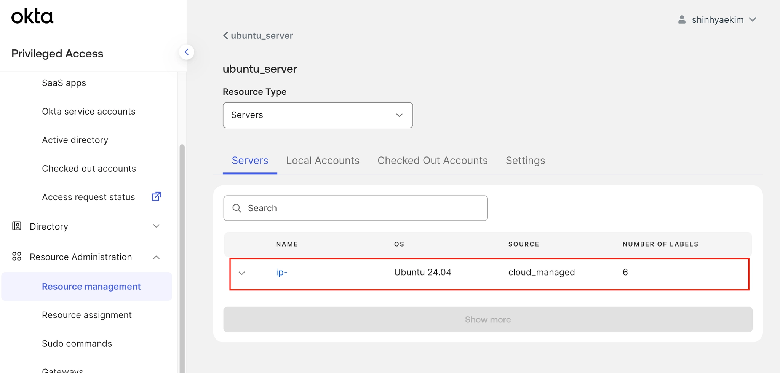Expand the ip- server row
The width and height of the screenshot is (780, 373).
tap(241, 273)
